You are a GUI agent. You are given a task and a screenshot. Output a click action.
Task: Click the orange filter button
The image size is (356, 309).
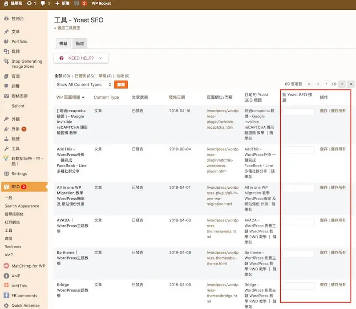click(121, 85)
